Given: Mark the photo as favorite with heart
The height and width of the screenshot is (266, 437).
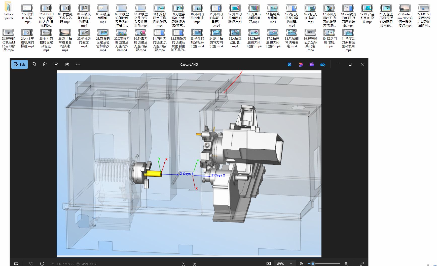Looking at the screenshot, I should click(31, 263).
